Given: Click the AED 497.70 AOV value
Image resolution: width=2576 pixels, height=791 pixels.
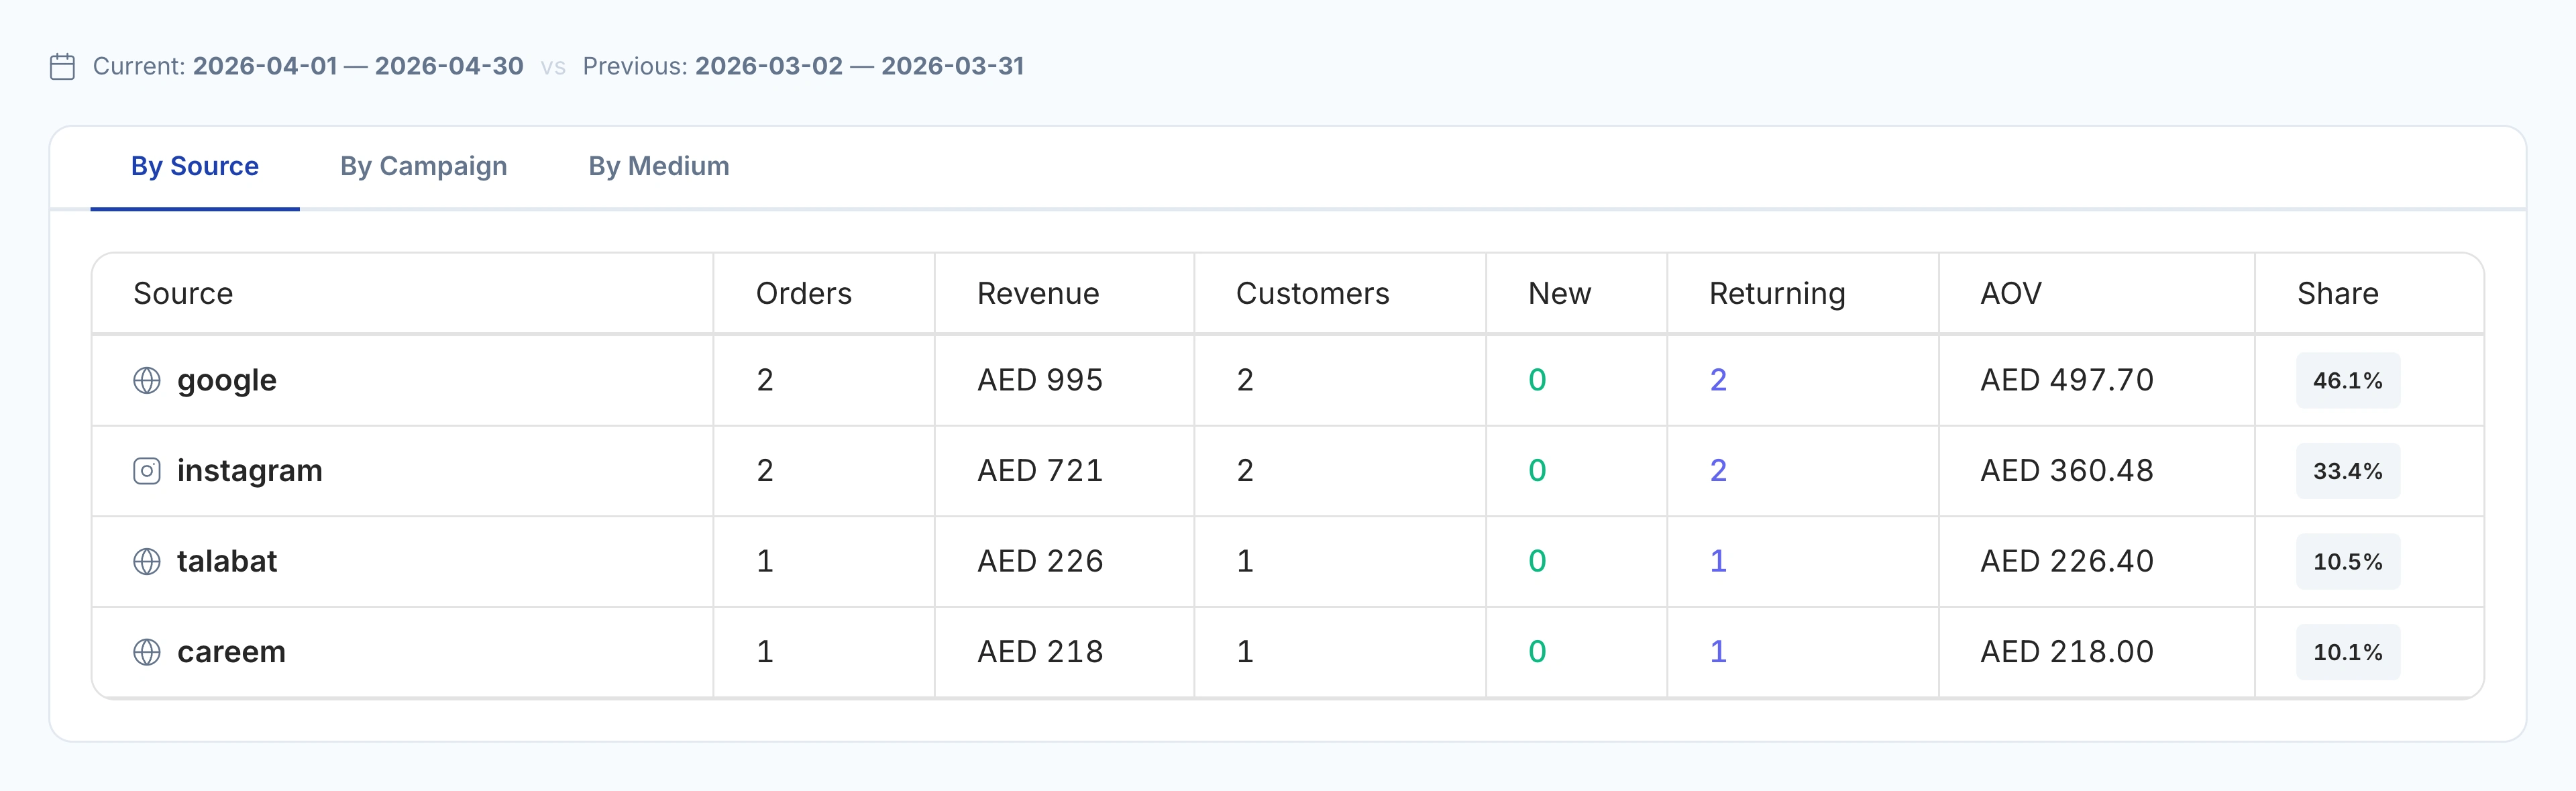Looking at the screenshot, I should coord(2067,380).
